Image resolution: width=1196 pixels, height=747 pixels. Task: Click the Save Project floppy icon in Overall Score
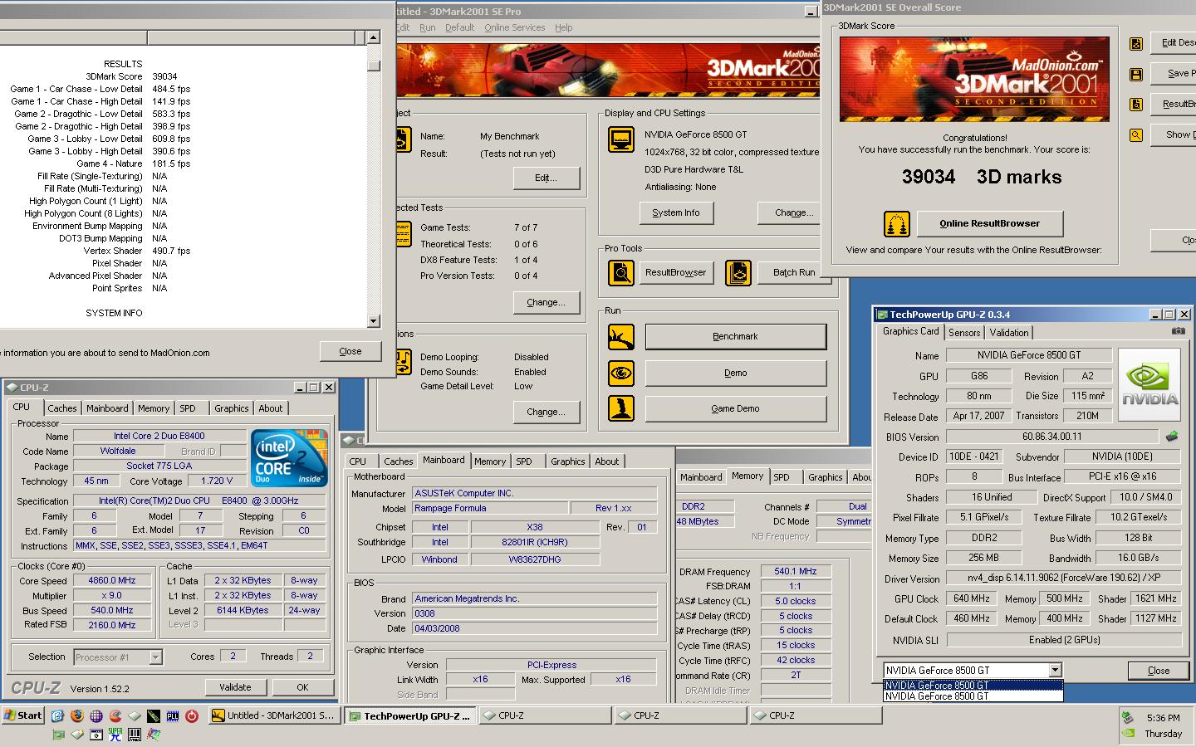click(x=1136, y=74)
